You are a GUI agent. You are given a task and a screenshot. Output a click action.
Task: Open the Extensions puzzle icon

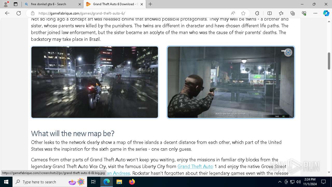click(257, 13)
